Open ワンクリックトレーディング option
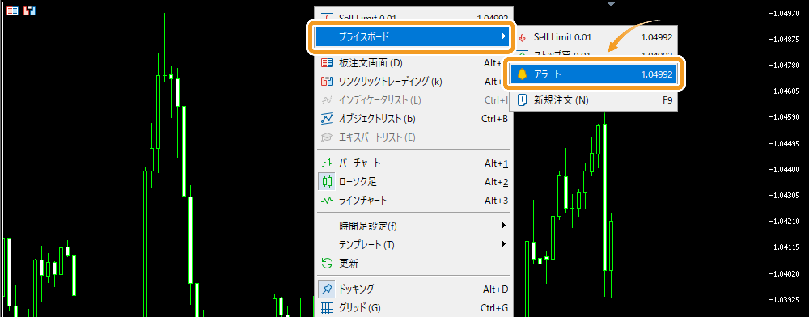Image resolution: width=809 pixels, height=317 pixels. 390,81
